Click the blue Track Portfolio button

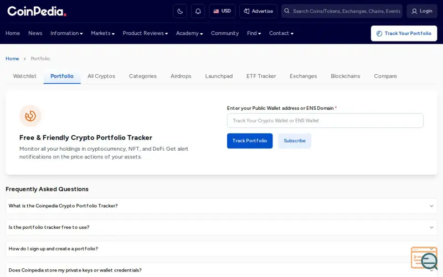click(x=250, y=141)
